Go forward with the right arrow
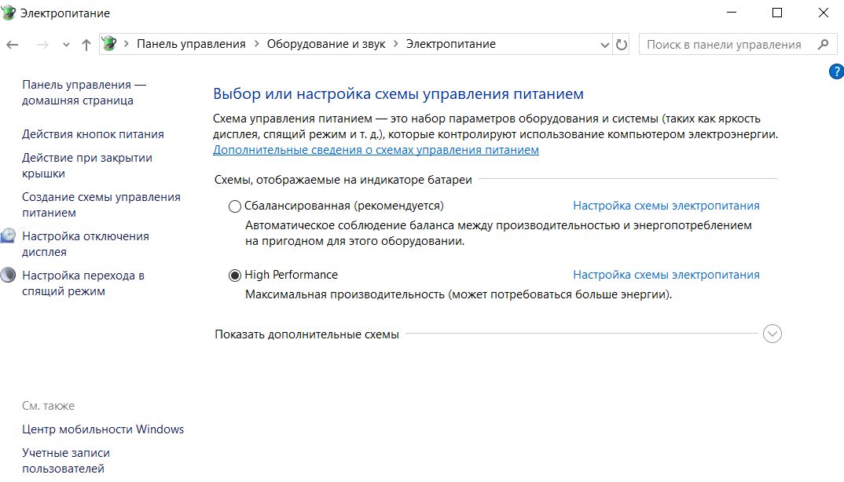This screenshot has height=482, width=844. pyautogui.click(x=42, y=45)
